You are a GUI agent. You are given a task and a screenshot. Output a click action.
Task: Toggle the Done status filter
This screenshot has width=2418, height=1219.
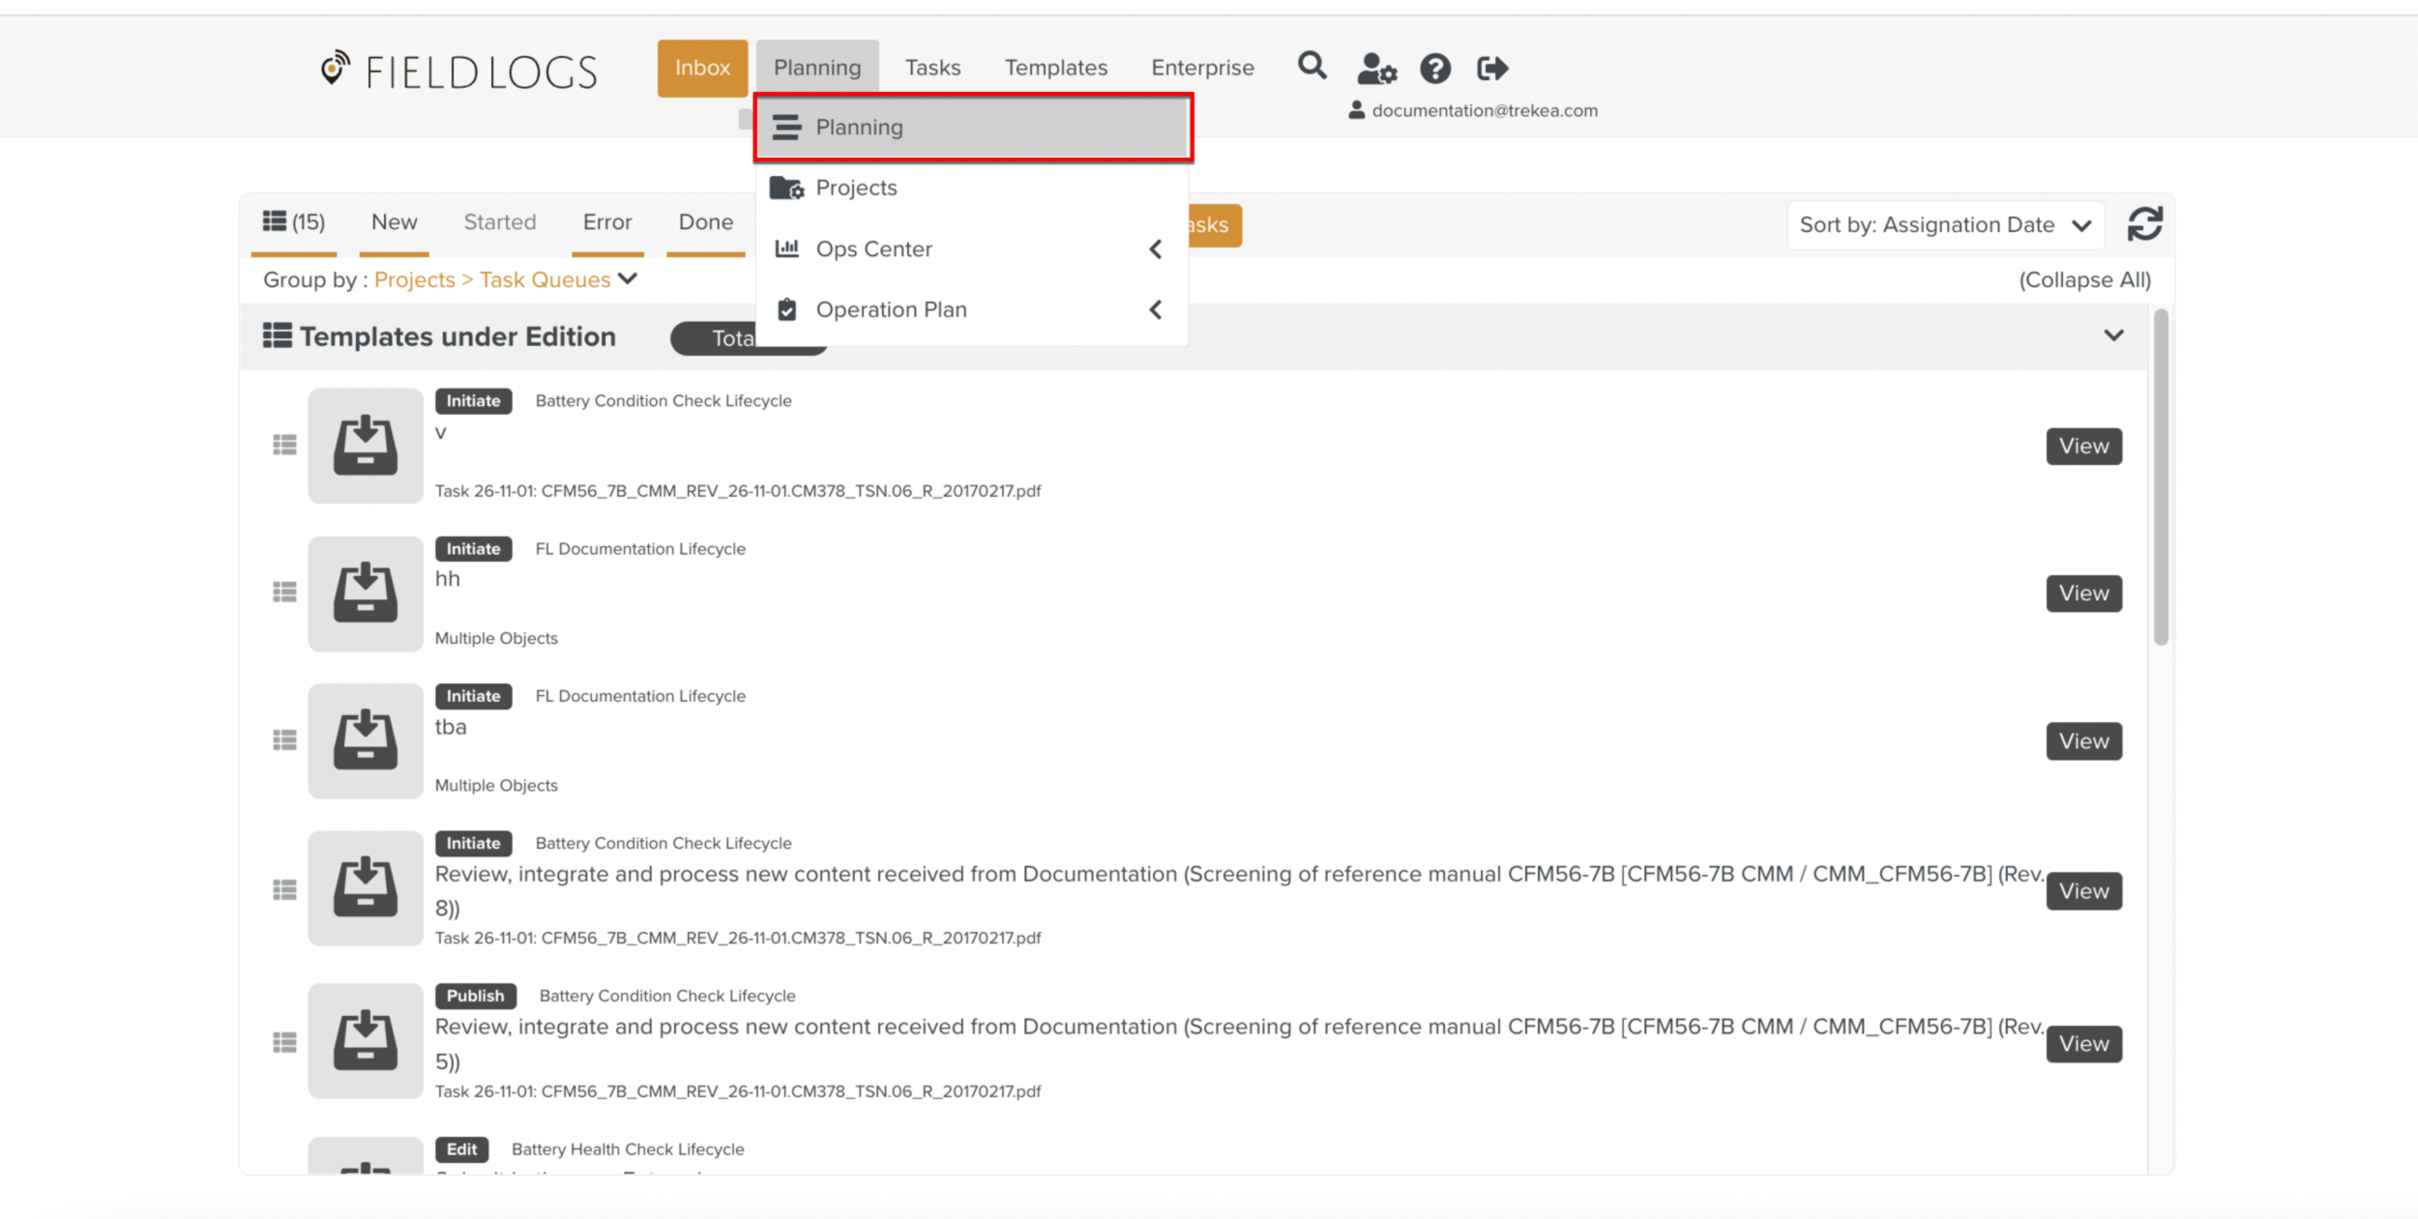point(705,222)
